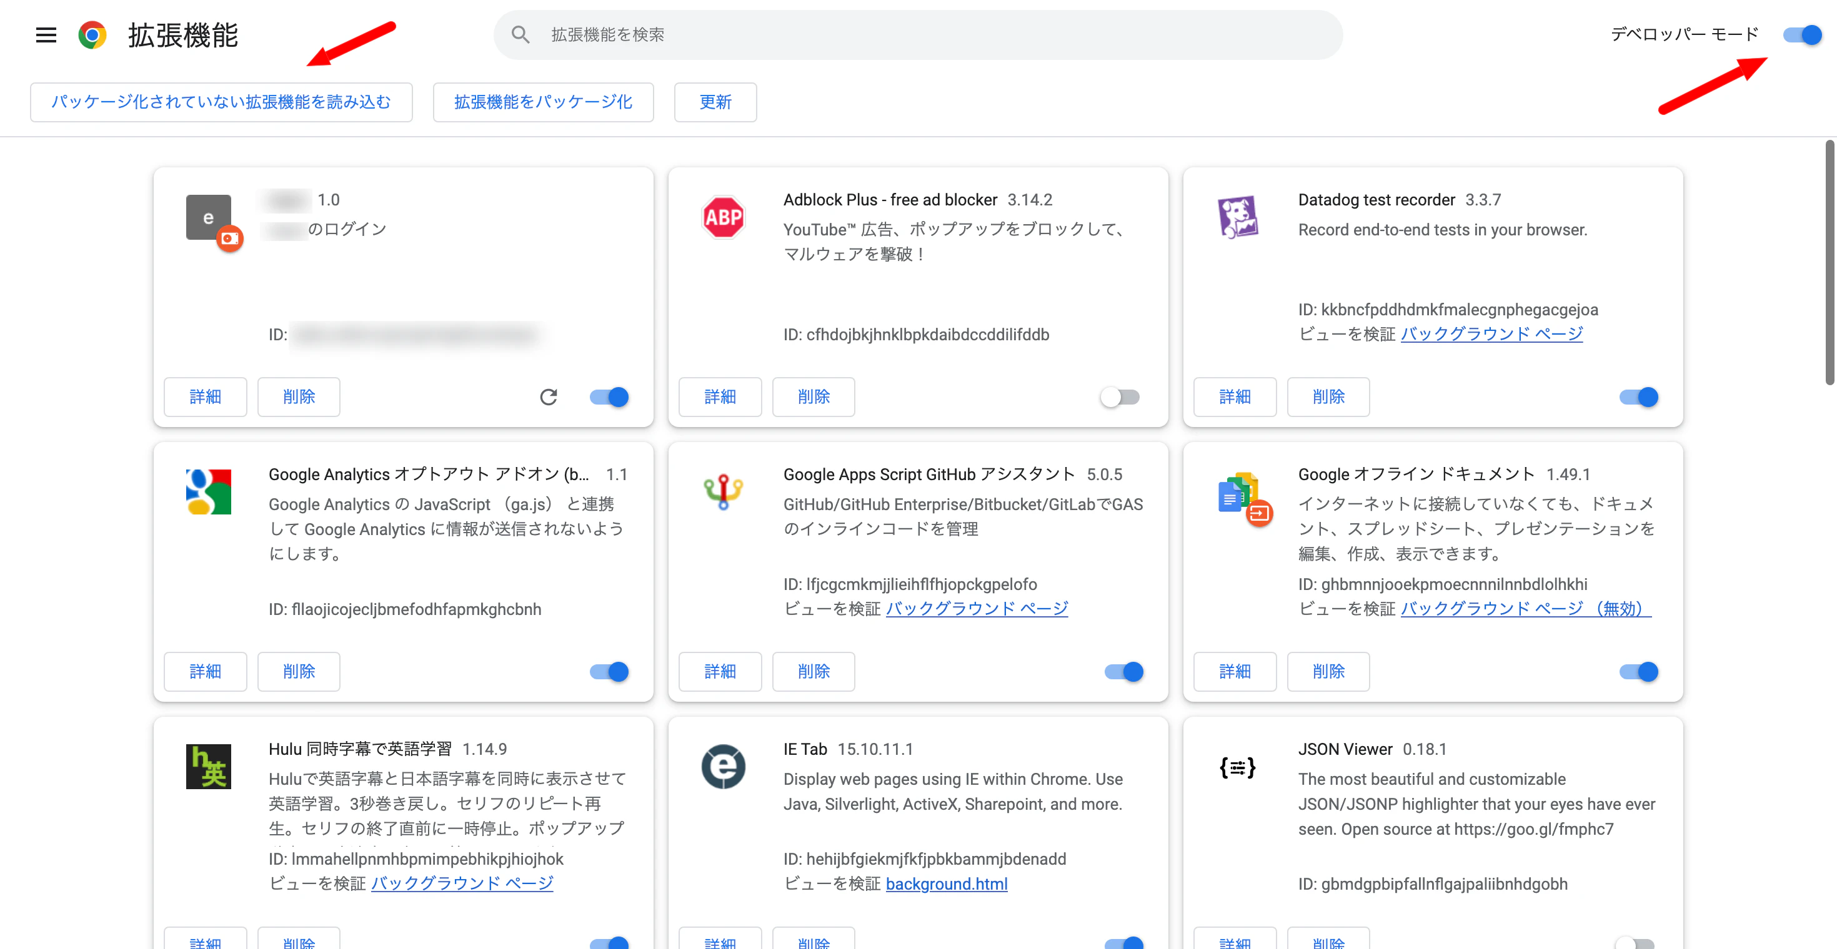Image resolution: width=1837 pixels, height=949 pixels.
Task: Reload the version 1.0 unpacked extension
Action: pos(549,397)
